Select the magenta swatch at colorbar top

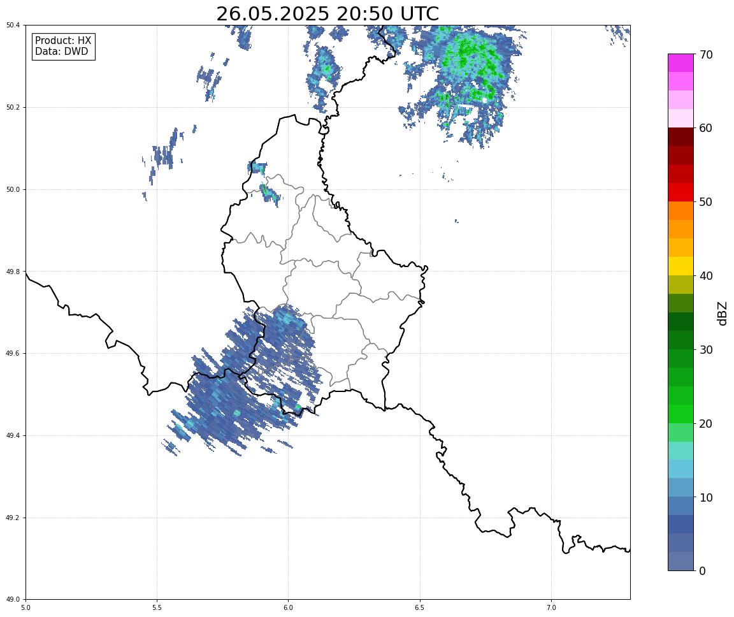[x=680, y=62]
